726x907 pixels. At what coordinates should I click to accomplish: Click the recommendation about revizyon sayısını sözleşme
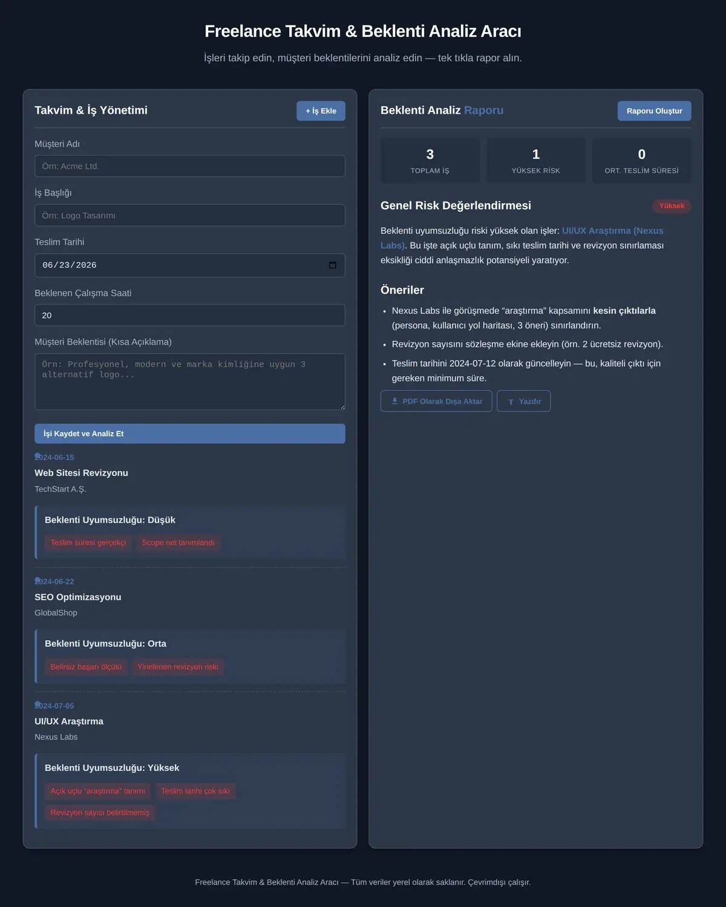(x=528, y=344)
